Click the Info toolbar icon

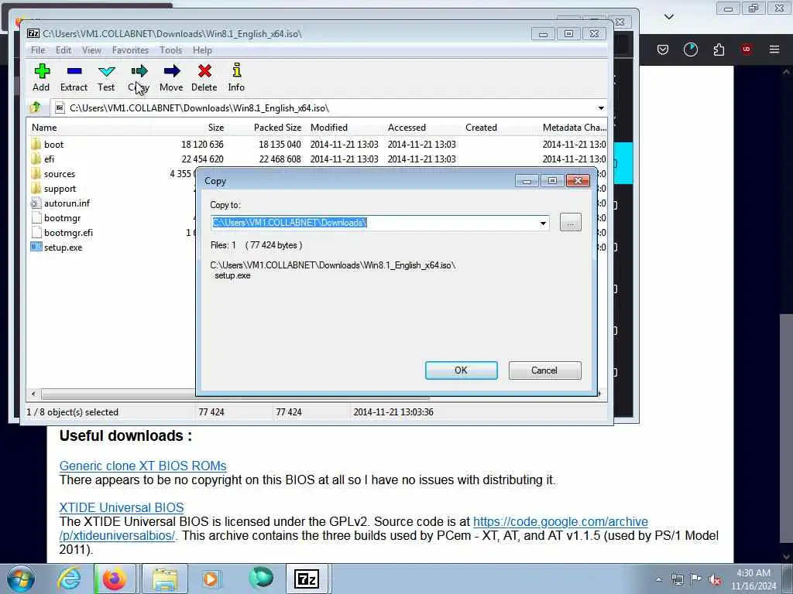236,70
